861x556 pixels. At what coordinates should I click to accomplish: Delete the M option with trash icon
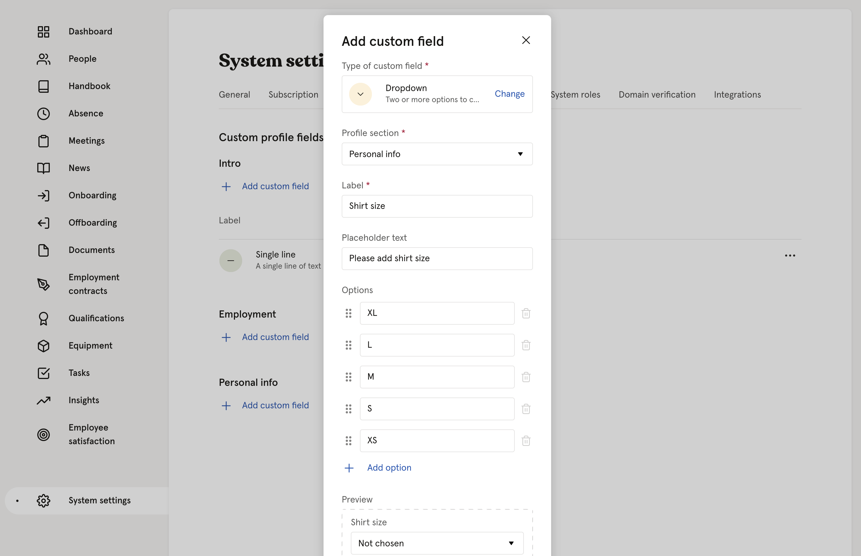point(526,377)
